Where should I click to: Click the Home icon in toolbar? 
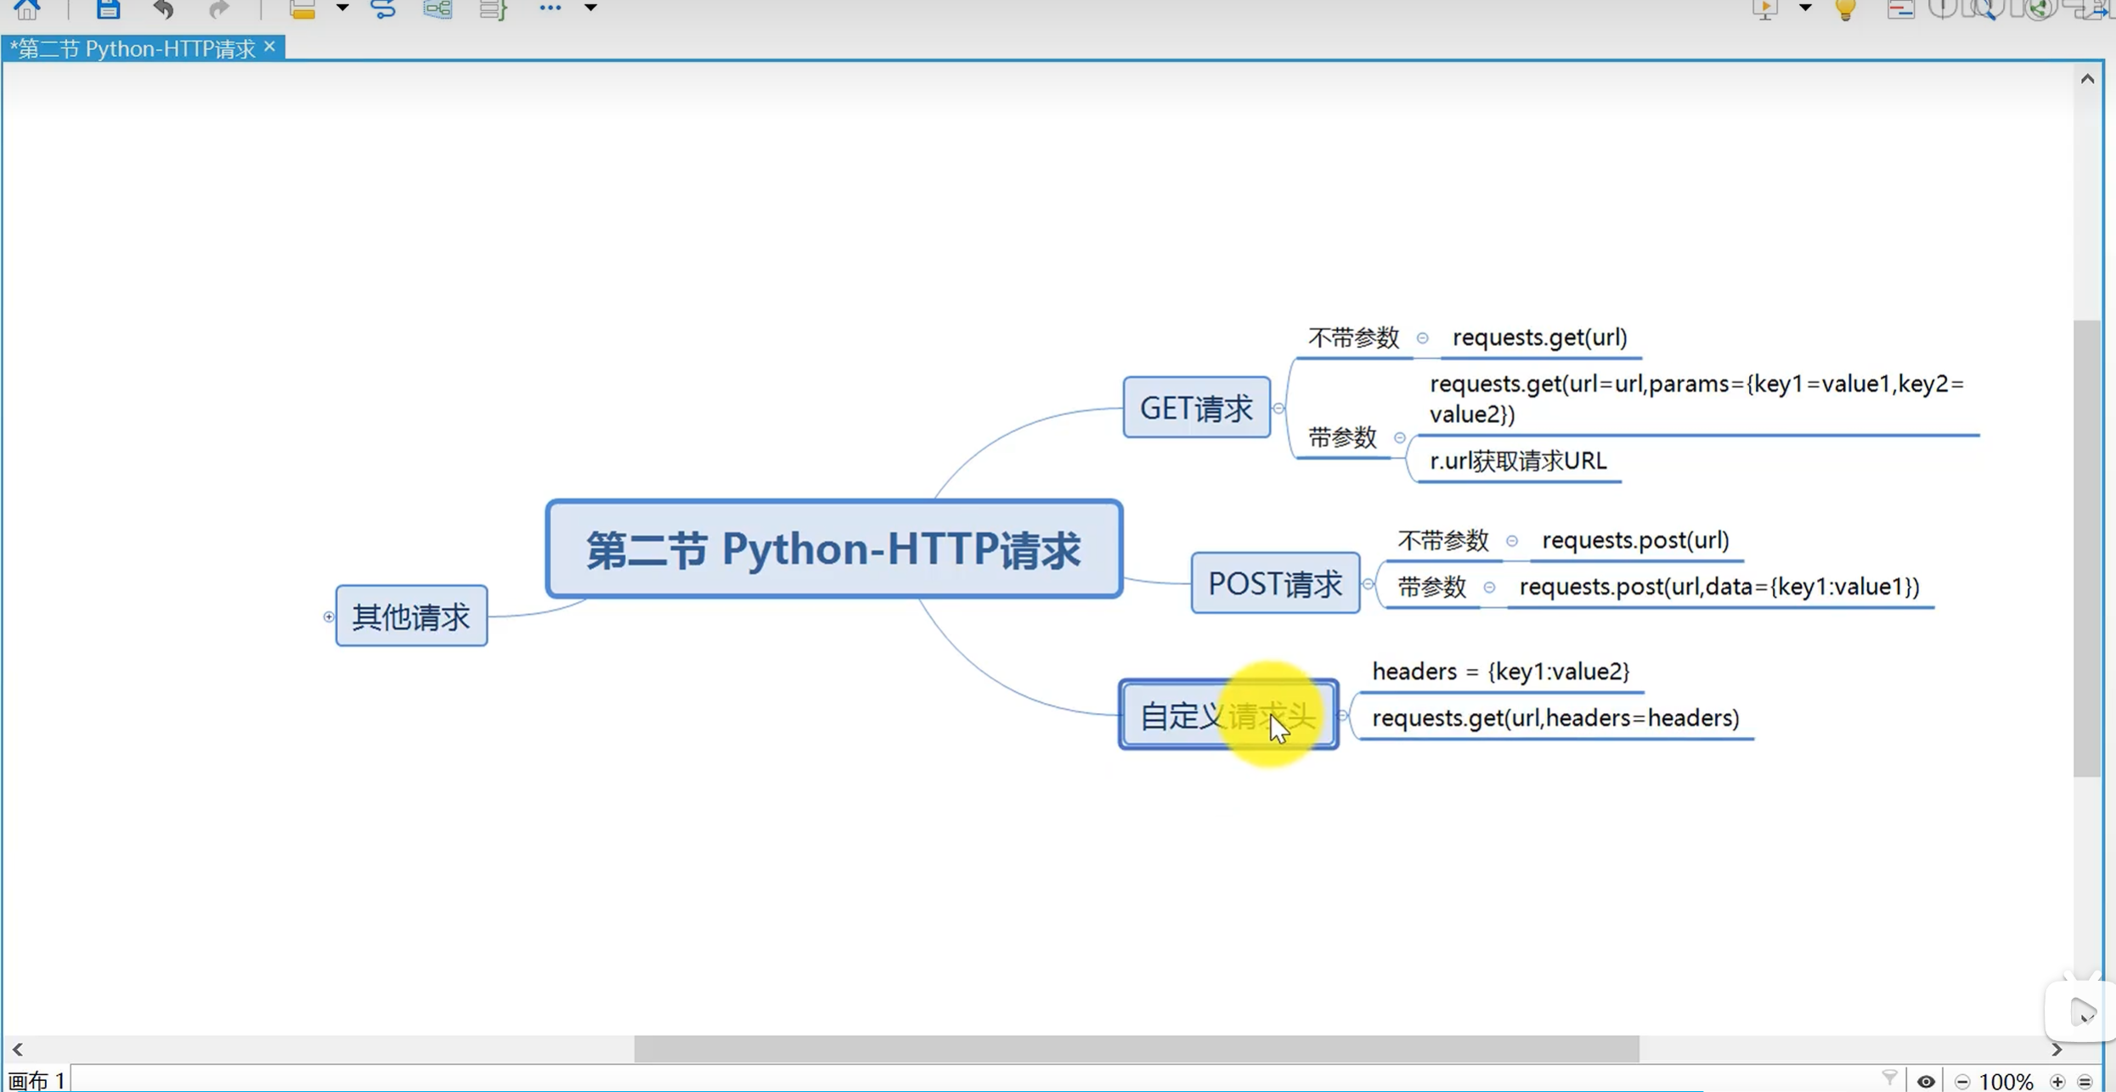[26, 9]
